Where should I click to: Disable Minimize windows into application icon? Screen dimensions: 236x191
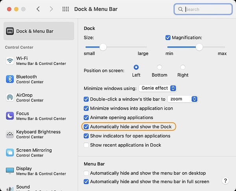[x=86, y=108]
